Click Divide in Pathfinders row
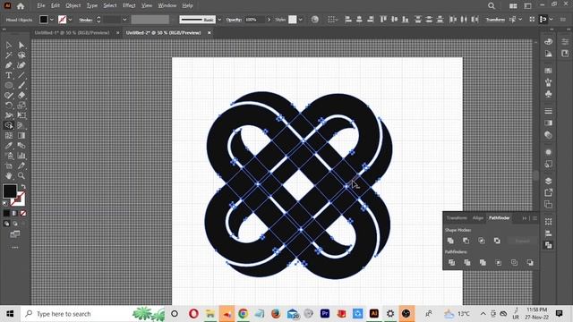 [451, 262]
